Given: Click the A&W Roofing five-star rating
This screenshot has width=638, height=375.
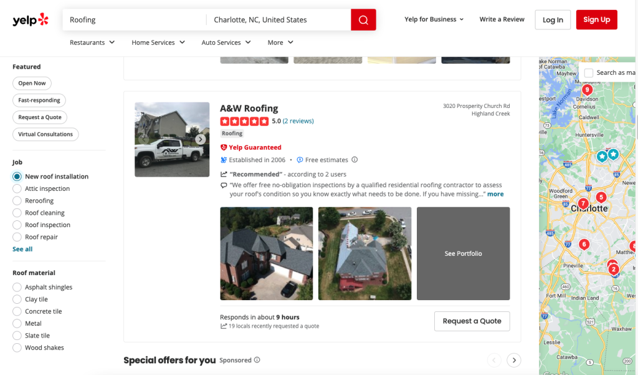Looking at the screenshot, I should tap(244, 121).
